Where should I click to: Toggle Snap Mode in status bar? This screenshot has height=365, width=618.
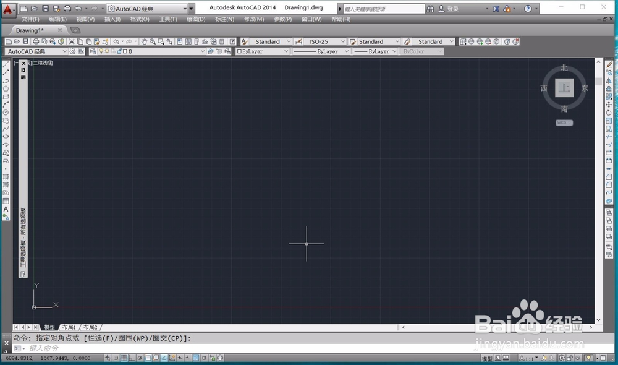click(116, 358)
